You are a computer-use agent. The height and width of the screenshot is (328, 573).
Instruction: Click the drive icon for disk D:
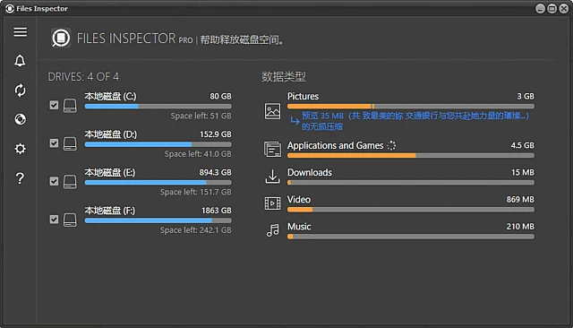[x=70, y=143]
